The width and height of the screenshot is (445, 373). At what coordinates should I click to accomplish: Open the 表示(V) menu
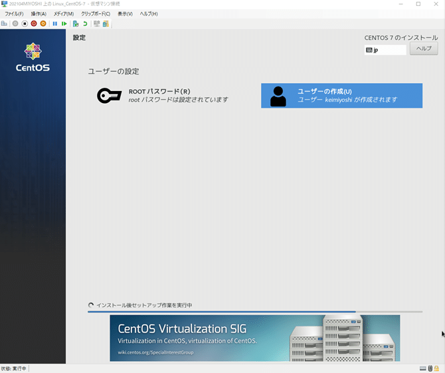[x=125, y=14]
